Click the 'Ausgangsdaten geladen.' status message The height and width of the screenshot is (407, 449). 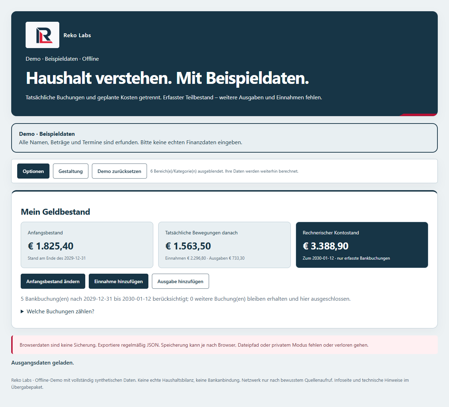coord(42,363)
